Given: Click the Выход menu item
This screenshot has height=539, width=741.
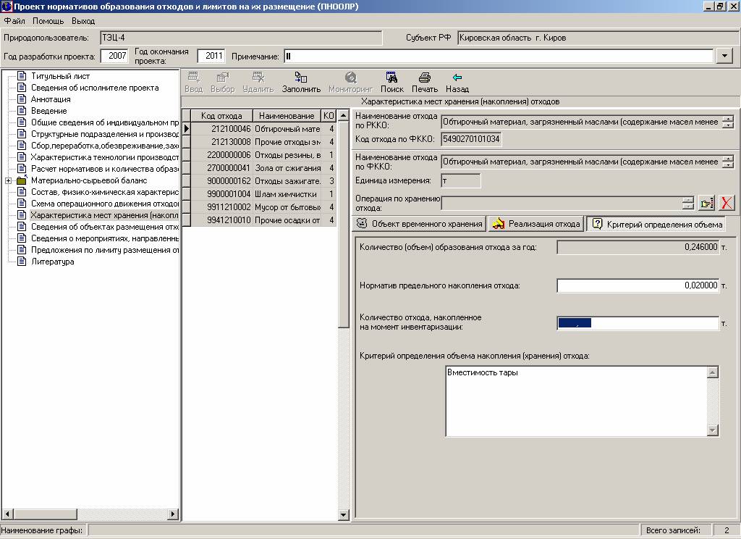Looking at the screenshot, I should 83,21.
